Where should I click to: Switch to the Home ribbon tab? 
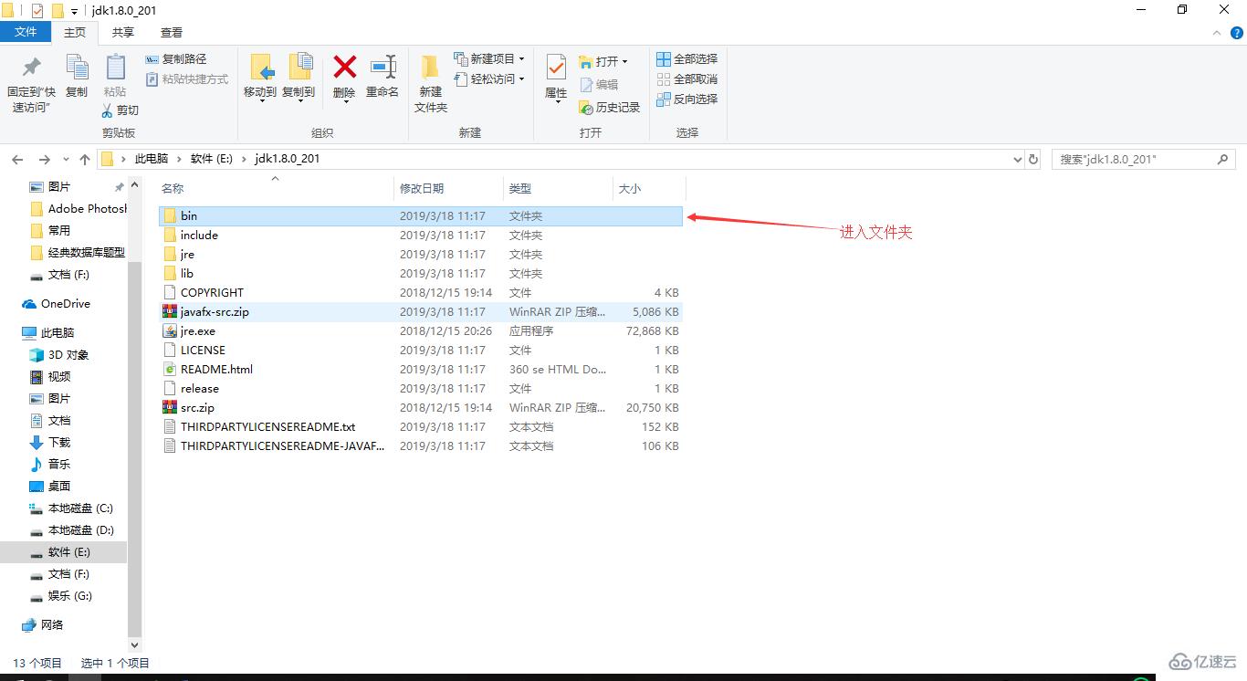tap(75, 32)
